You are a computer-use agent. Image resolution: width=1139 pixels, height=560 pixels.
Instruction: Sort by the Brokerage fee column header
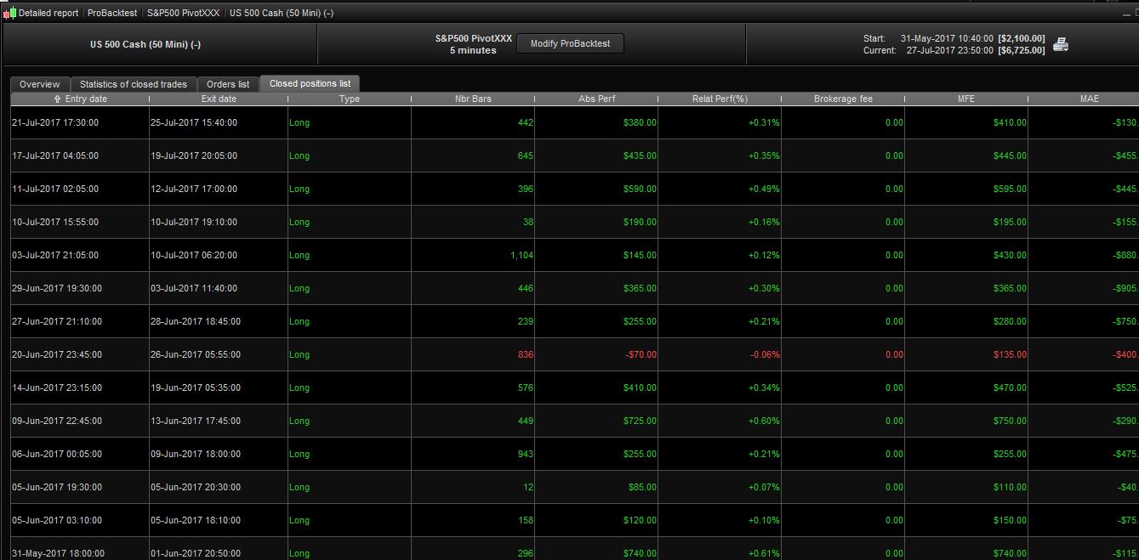(843, 99)
